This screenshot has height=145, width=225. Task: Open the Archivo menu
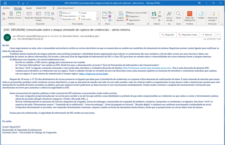point(6,8)
